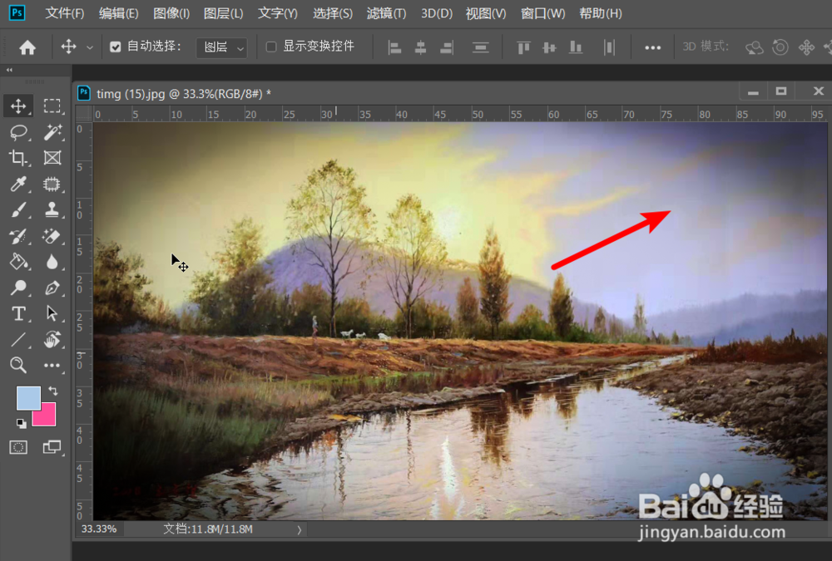Viewport: 832px width, 561px height.
Task: Align right edges button
Action: pyautogui.click(x=447, y=47)
